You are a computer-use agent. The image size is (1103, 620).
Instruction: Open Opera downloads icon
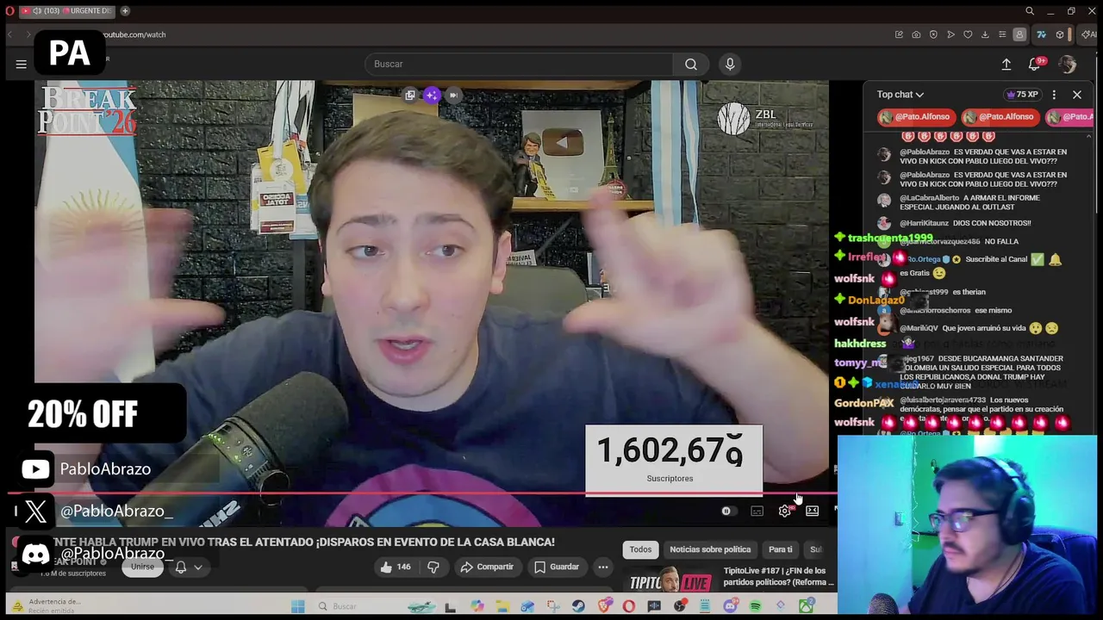click(x=985, y=34)
